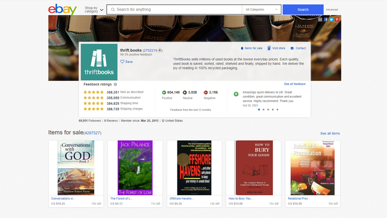Open Offshore Havens book cover
387x218 pixels.
[194, 168]
